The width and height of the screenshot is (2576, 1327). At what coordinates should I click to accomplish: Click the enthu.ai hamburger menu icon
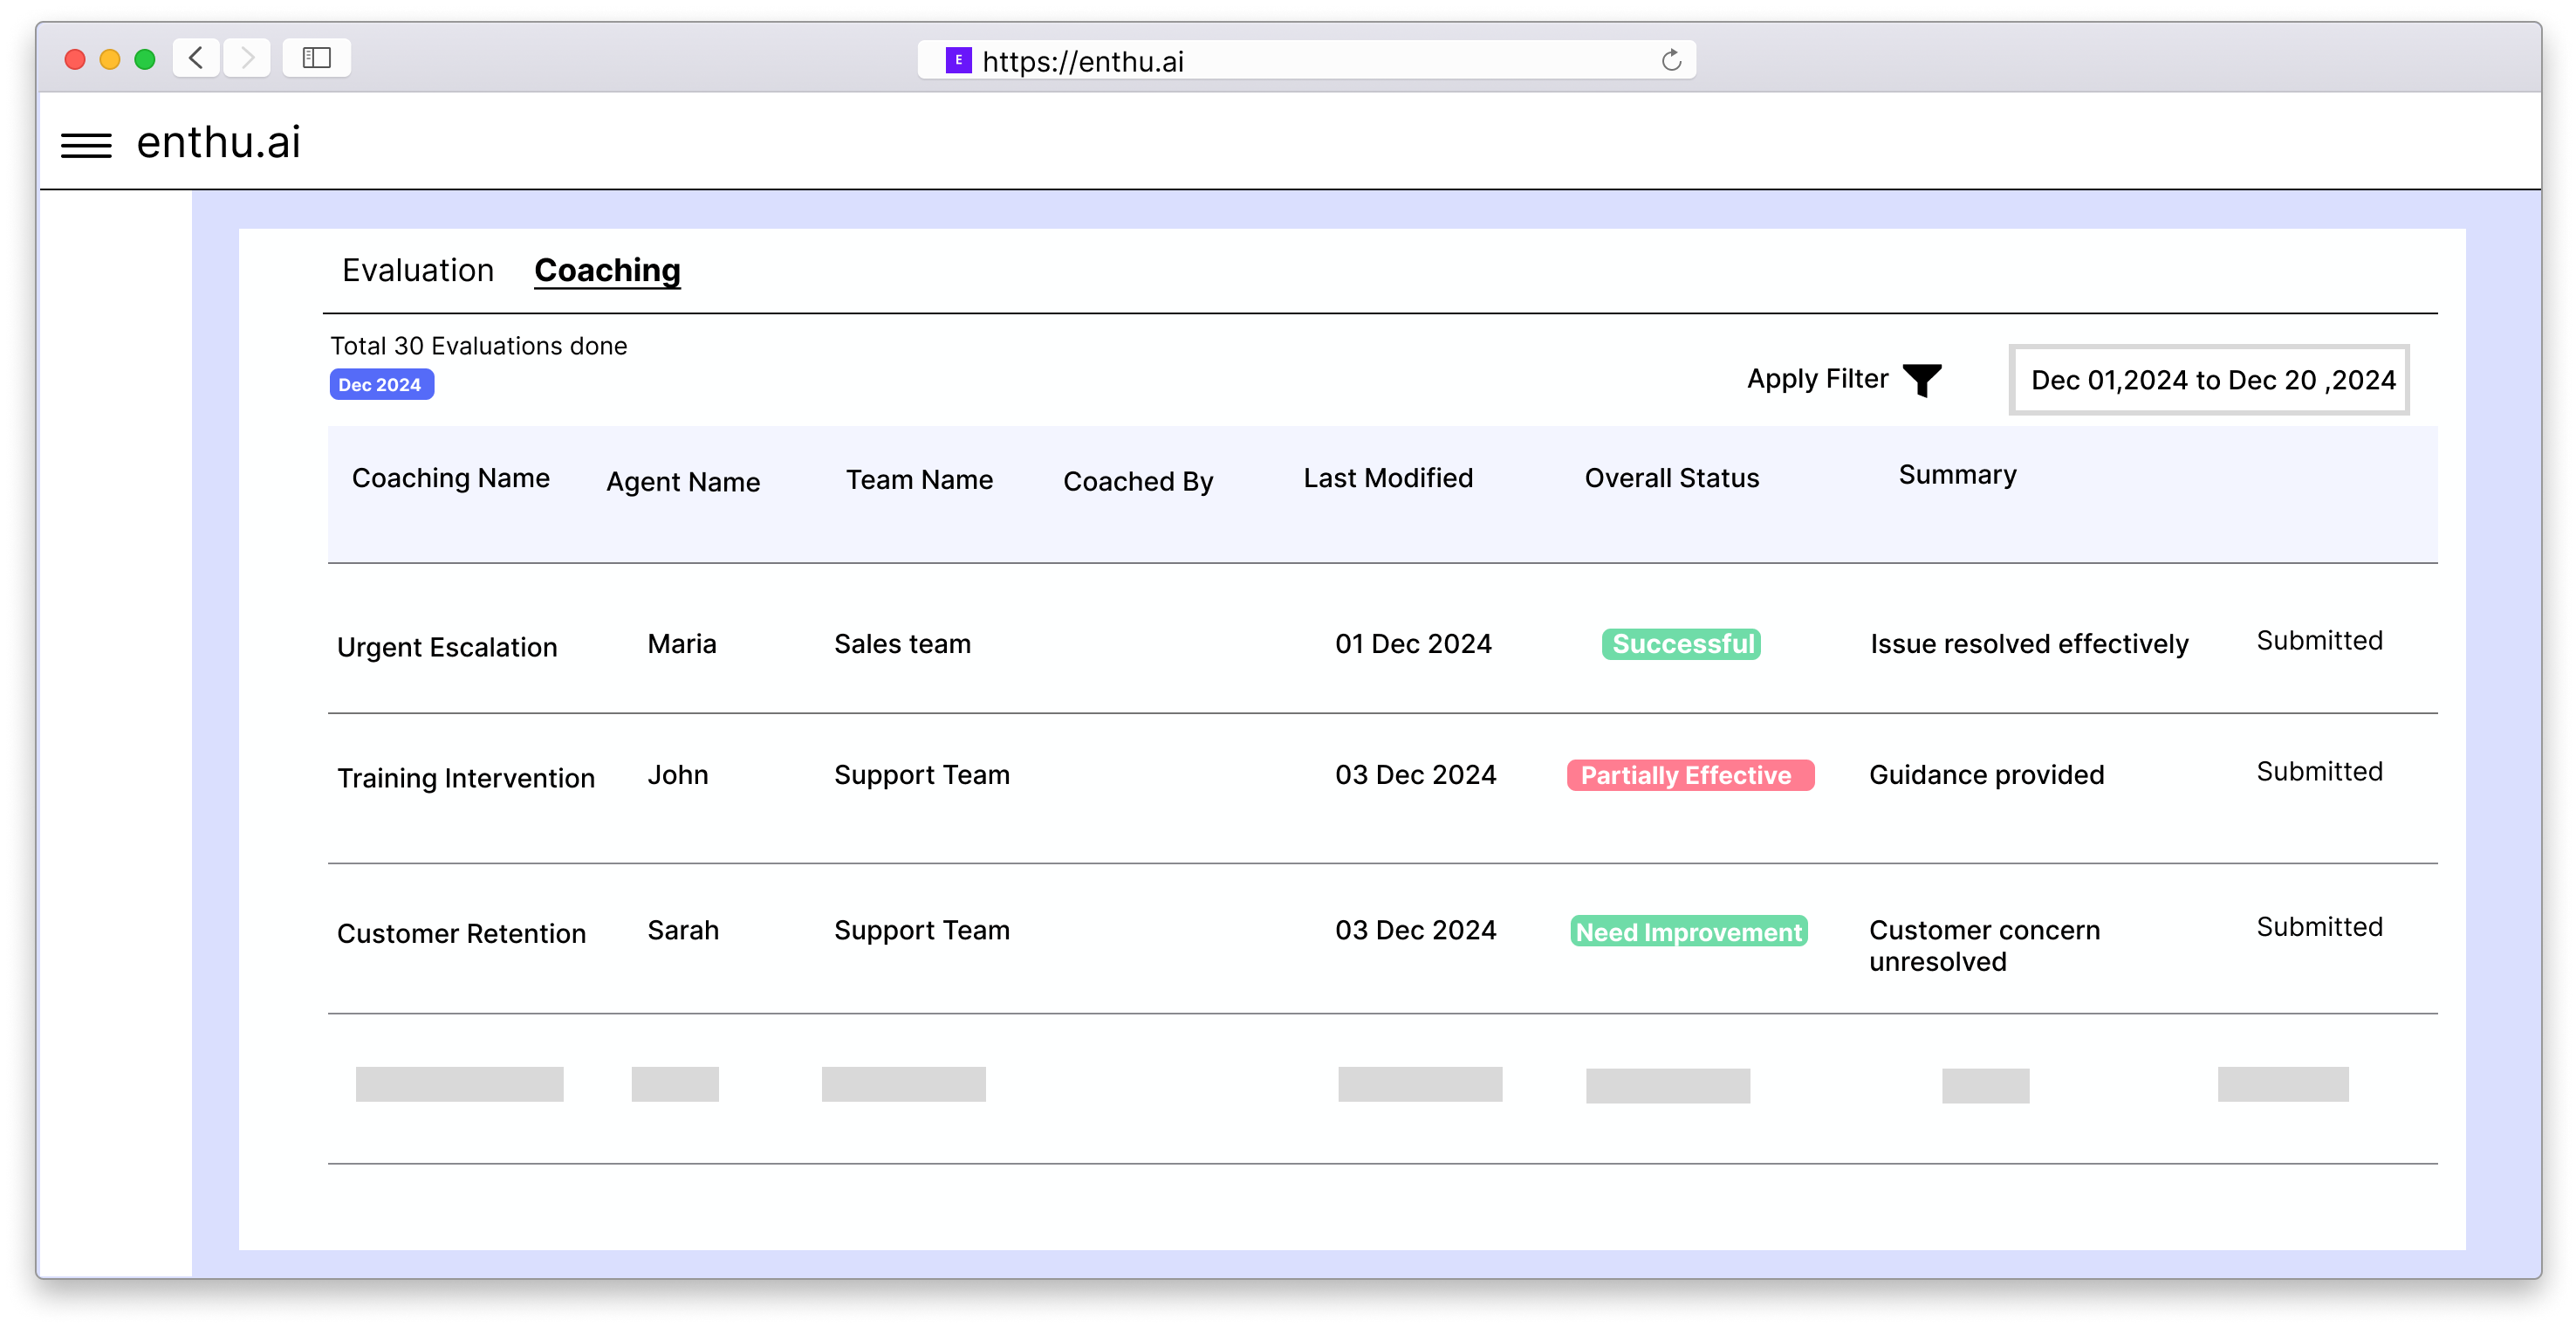[x=86, y=141]
